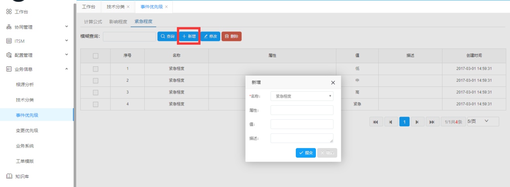
Task: Close the 新增 dialog with X icon
Action: 333,82
